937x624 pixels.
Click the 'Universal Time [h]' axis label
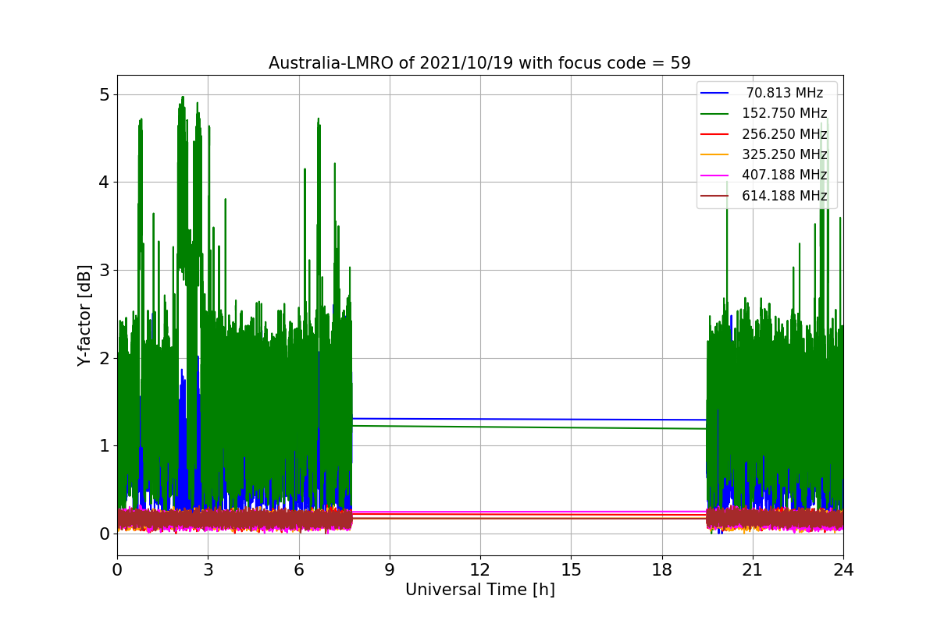point(480,590)
